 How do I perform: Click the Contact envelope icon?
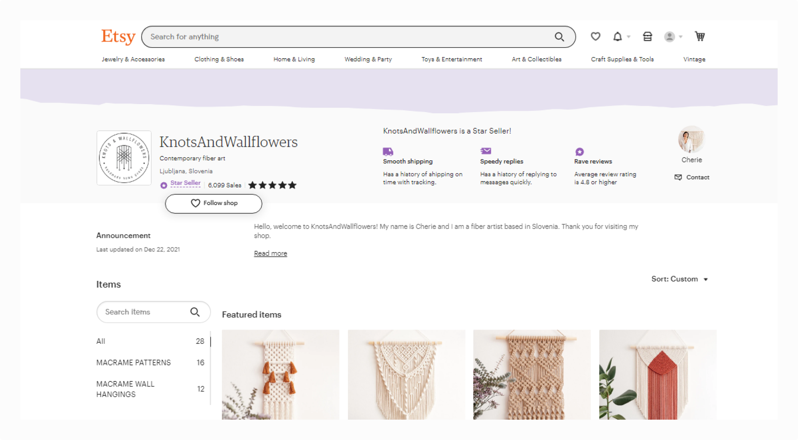(x=678, y=177)
